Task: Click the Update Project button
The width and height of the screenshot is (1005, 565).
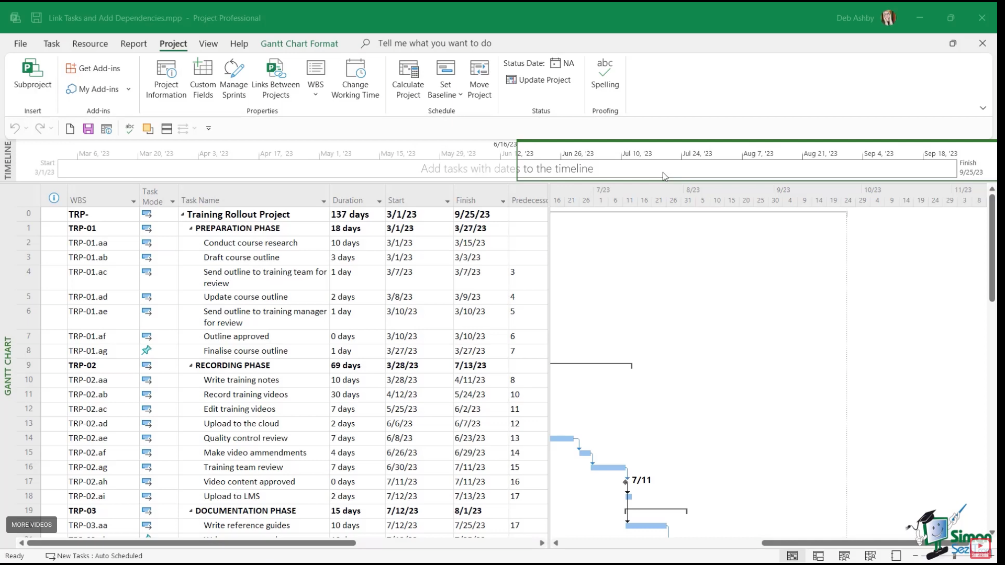Action: click(x=538, y=80)
